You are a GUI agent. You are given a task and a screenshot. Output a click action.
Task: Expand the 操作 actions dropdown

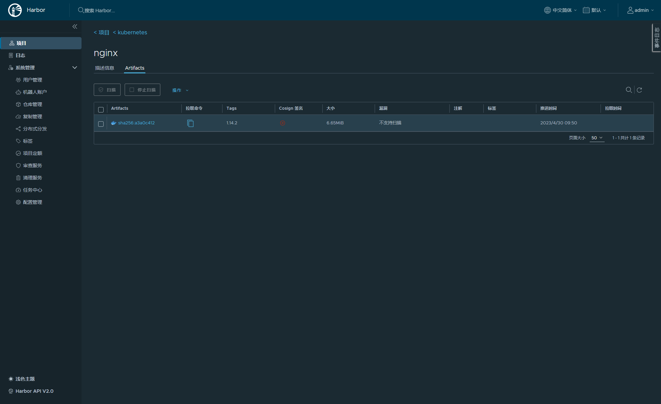tap(180, 90)
